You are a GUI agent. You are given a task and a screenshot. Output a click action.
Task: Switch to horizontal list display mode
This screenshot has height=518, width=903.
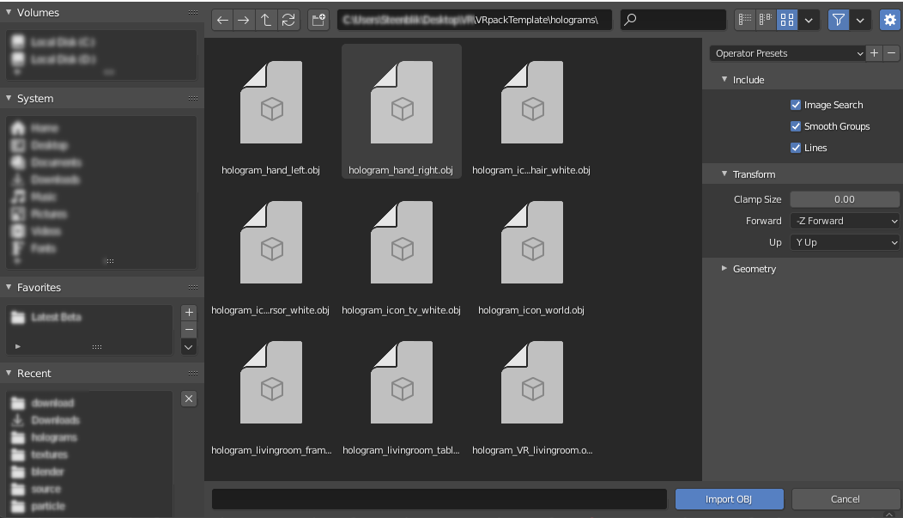pos(766,20)
